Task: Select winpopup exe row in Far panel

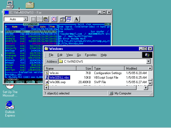Action: [24, 55]
